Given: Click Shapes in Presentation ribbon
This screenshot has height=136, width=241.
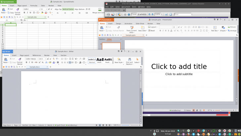Looking at the screenshot, I should [x=223, y=29].
